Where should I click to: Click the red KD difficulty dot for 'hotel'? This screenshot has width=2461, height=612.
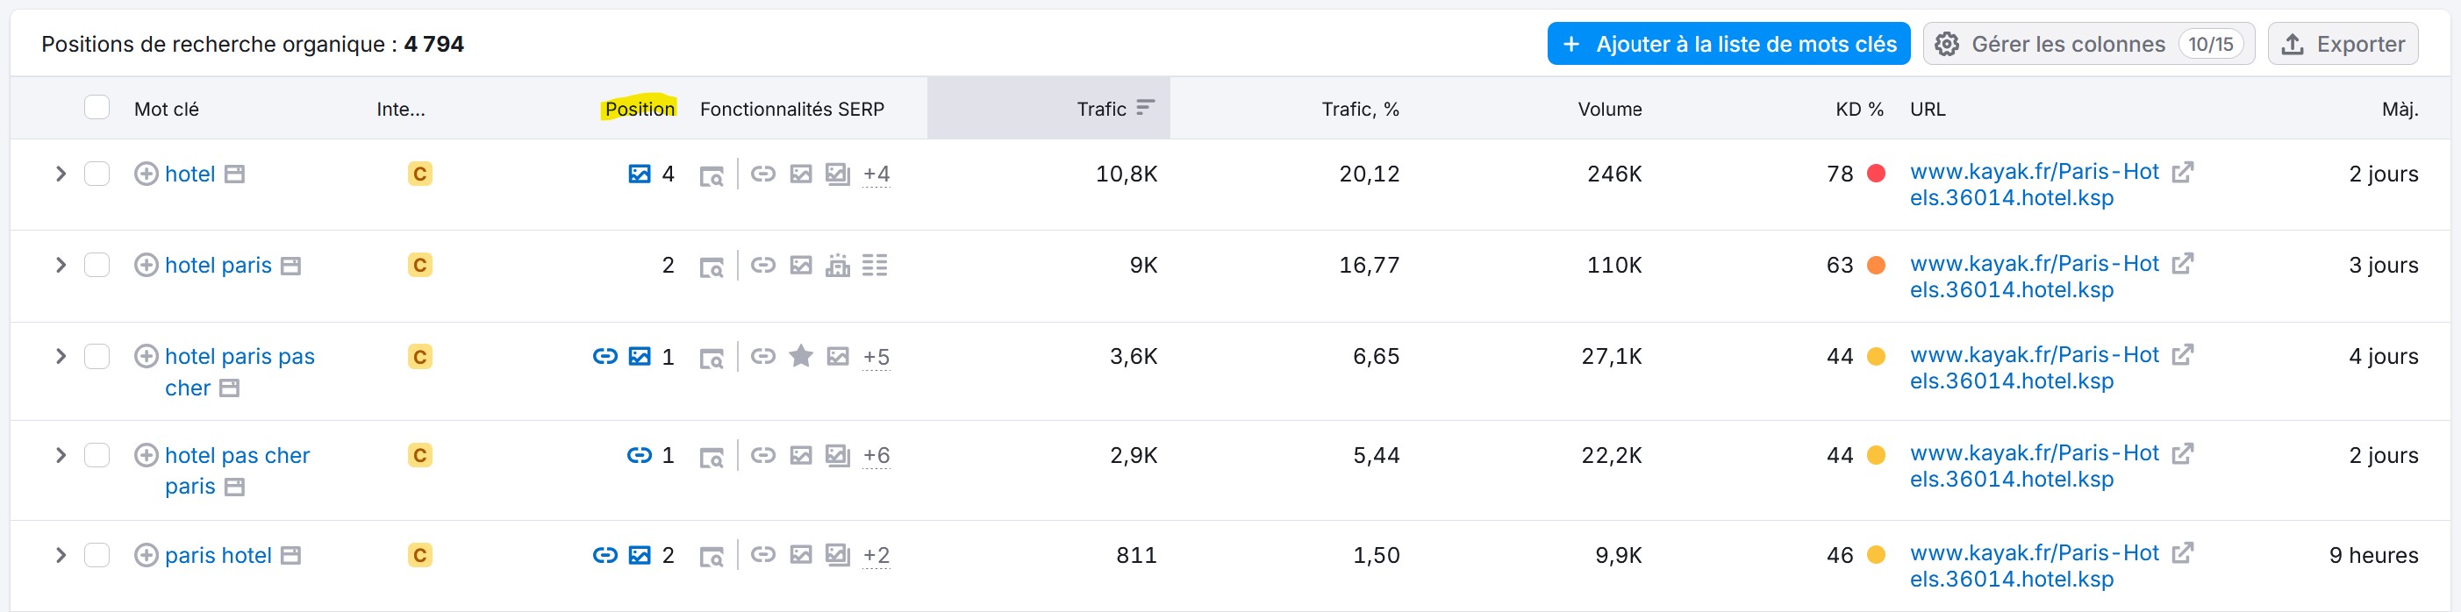(x=1877, y=174)
